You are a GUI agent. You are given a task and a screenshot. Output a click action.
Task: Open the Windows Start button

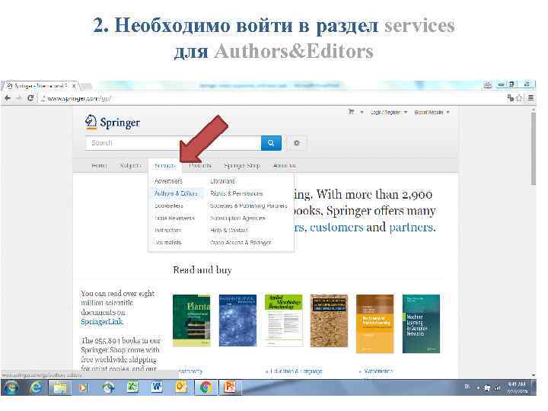pos(11,387)
